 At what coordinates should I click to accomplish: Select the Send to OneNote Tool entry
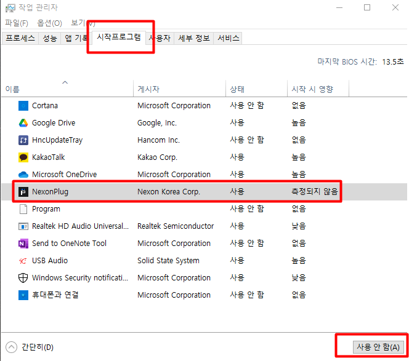coord(69,244)
